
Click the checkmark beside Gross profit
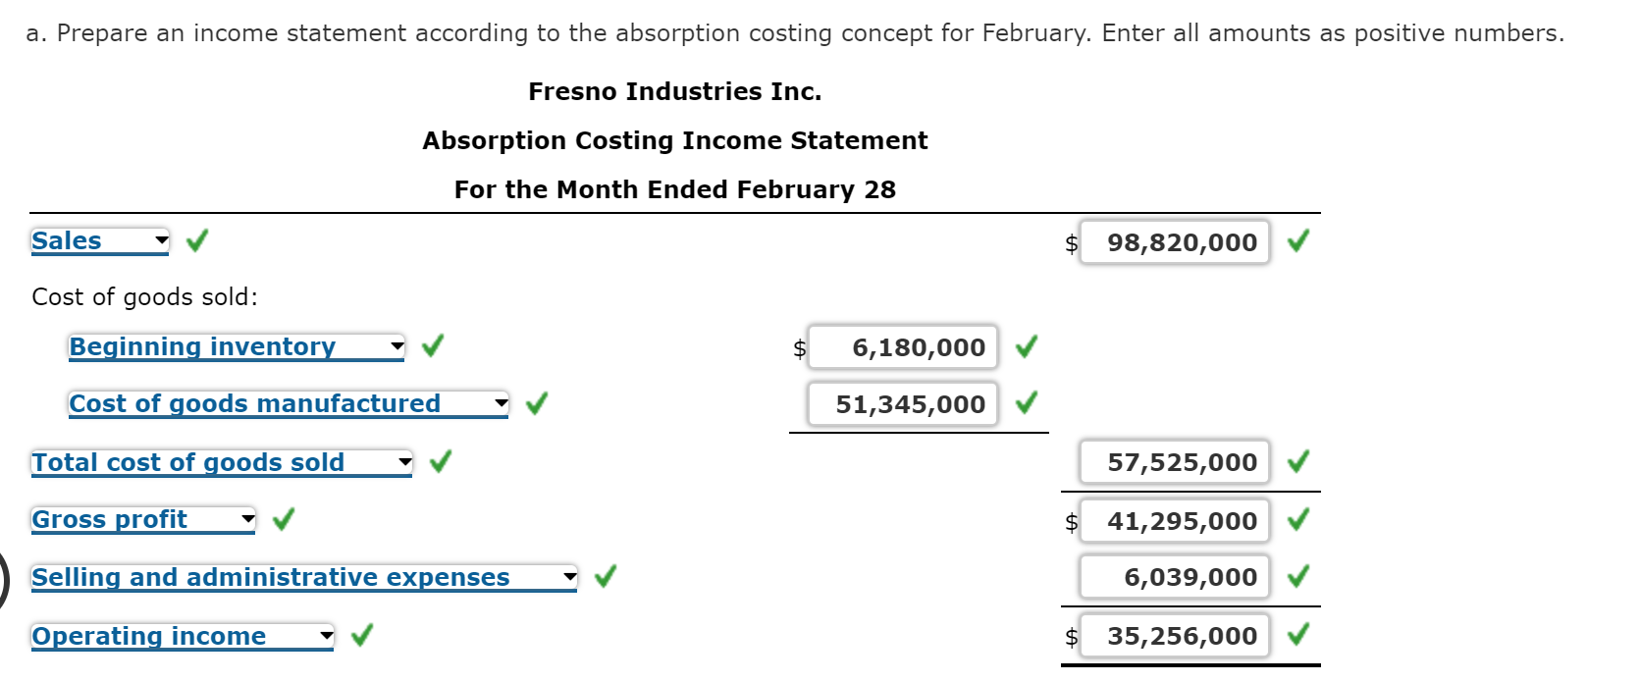point(283,518)
